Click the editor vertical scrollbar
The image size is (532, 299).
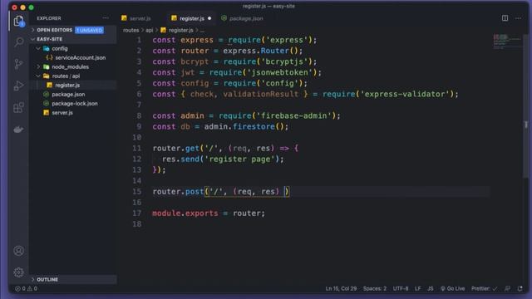tap(526, 106)
